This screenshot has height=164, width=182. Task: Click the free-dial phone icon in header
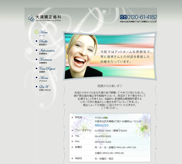pos(123,17)
